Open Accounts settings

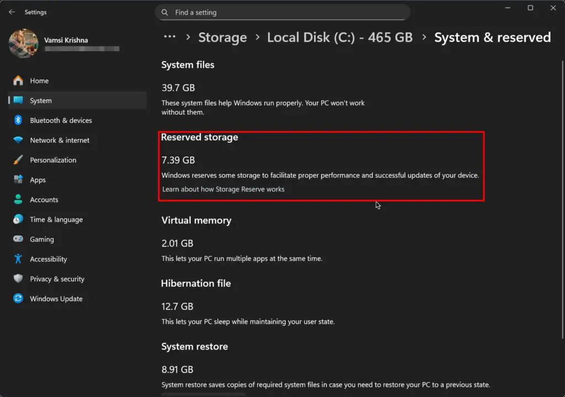pyautogui.click(x=44, y=200)
